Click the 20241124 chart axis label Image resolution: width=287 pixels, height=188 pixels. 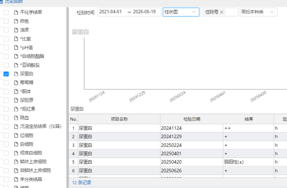97,96
